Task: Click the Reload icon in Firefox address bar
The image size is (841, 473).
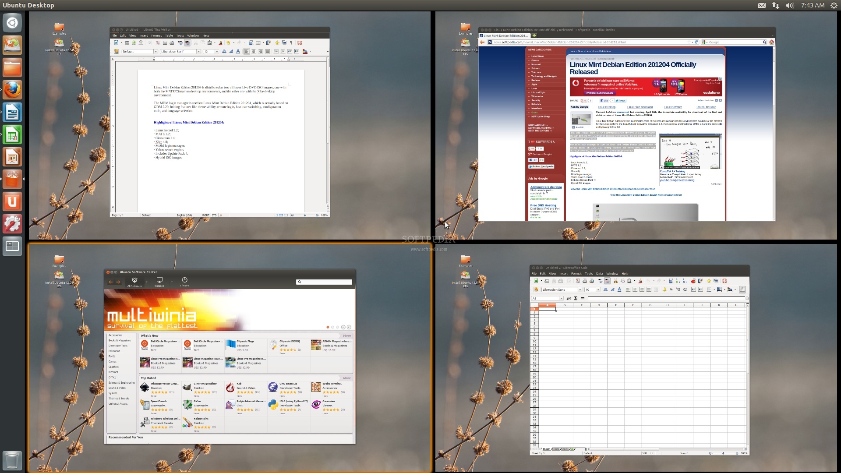Action: click(696, 42)
